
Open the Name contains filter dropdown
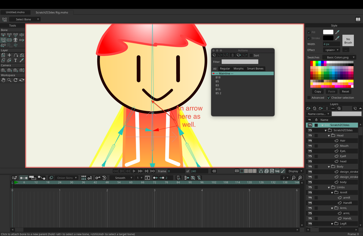[x=318, y=114]
